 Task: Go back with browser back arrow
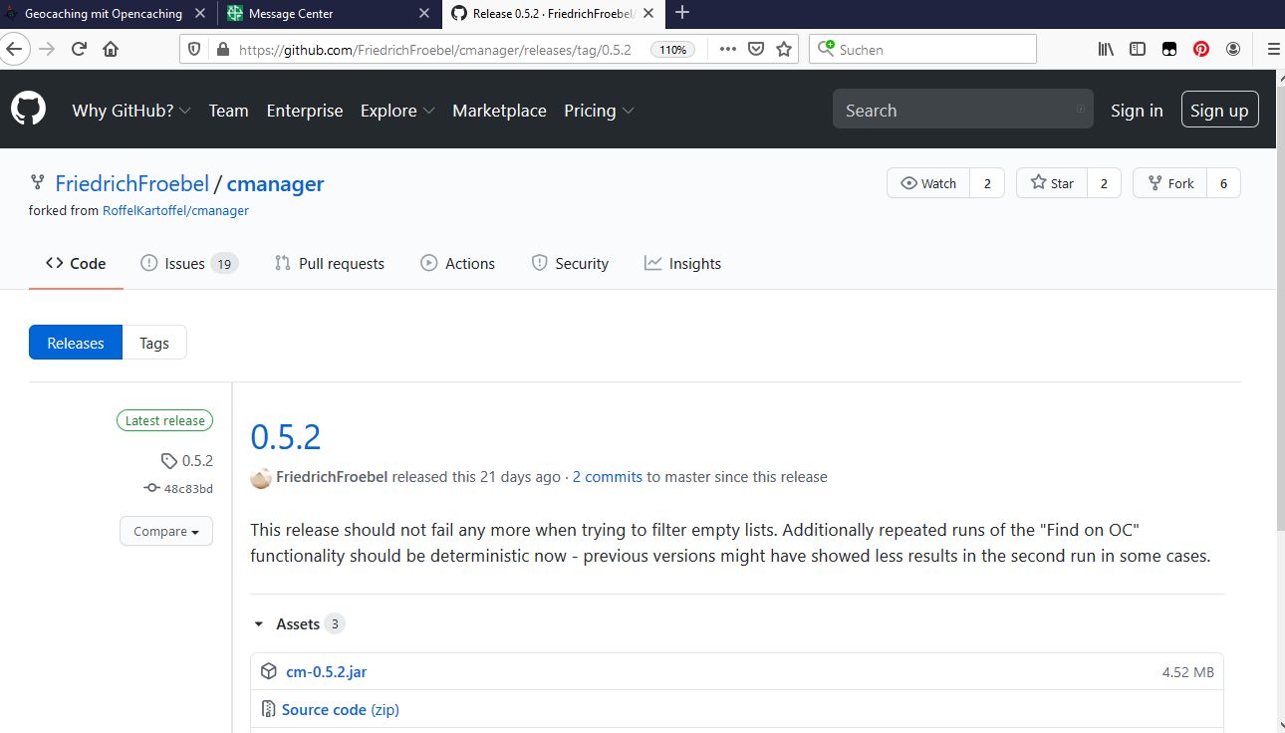[12, 49]
